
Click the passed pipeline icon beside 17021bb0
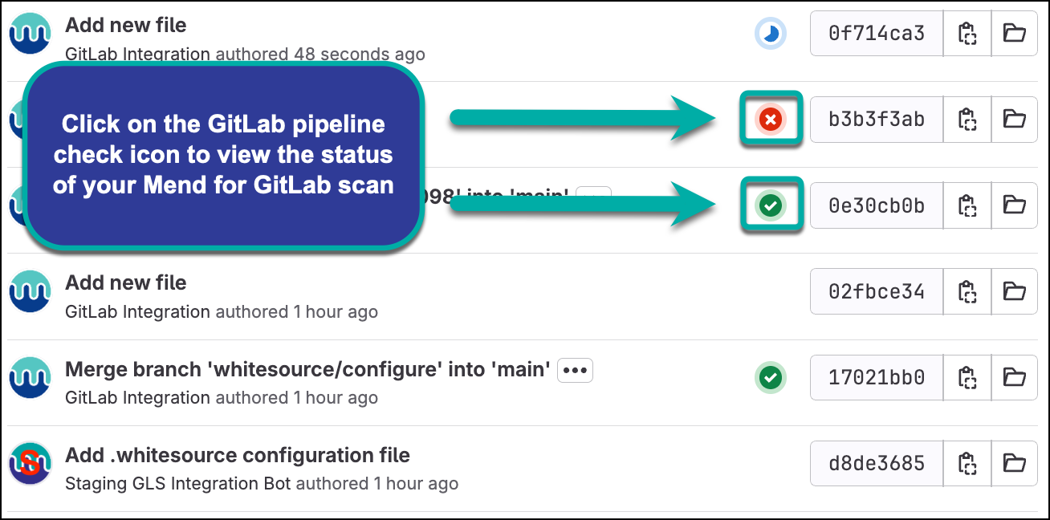(771, 377)
